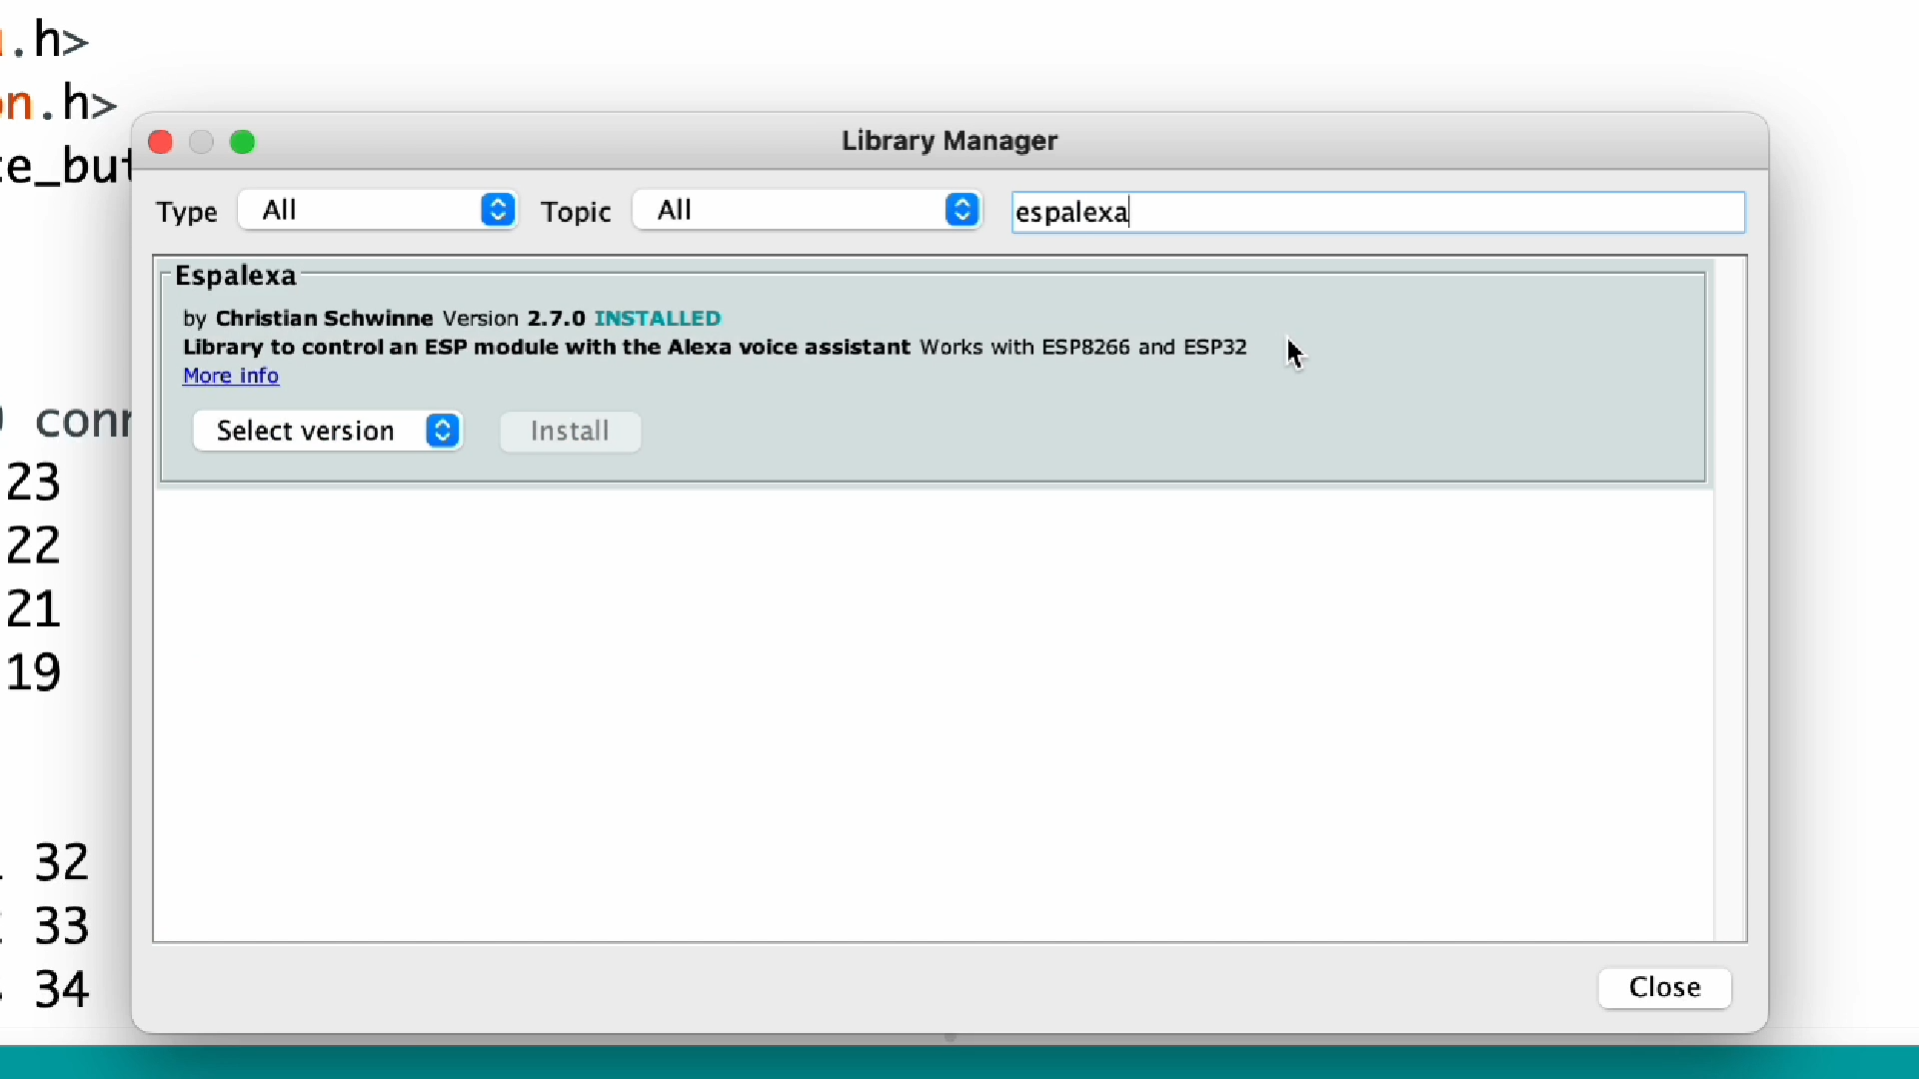Click the library list vertical scrollbar

pyautogui.click(x=1730, y=599)
